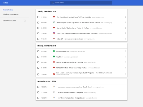Screen dimensions: 143x107
Task: Open more actions for dance hard work hard
Action: click(x=126, y=51)
